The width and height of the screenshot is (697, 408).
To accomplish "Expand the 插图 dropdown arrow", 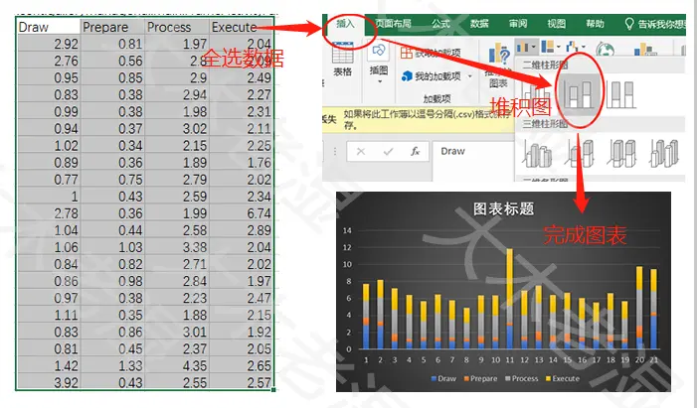I will [x=379, y=81].
